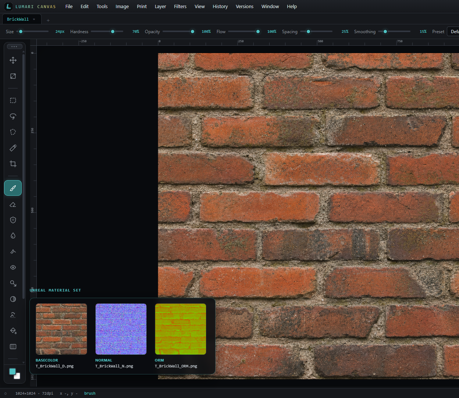
Task: Click the white background color swatch
Action: [x=17, y=376]
